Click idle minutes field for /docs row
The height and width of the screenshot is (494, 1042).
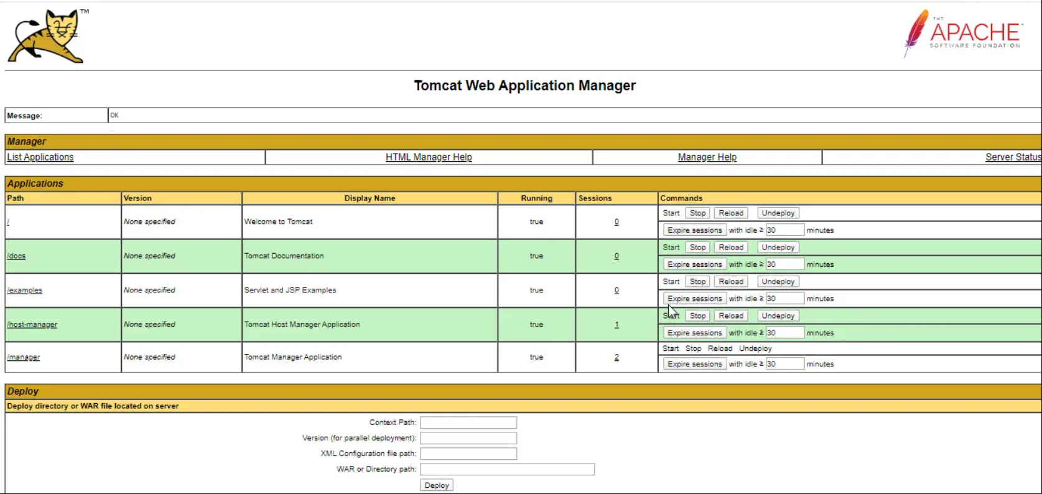[784, 264]
